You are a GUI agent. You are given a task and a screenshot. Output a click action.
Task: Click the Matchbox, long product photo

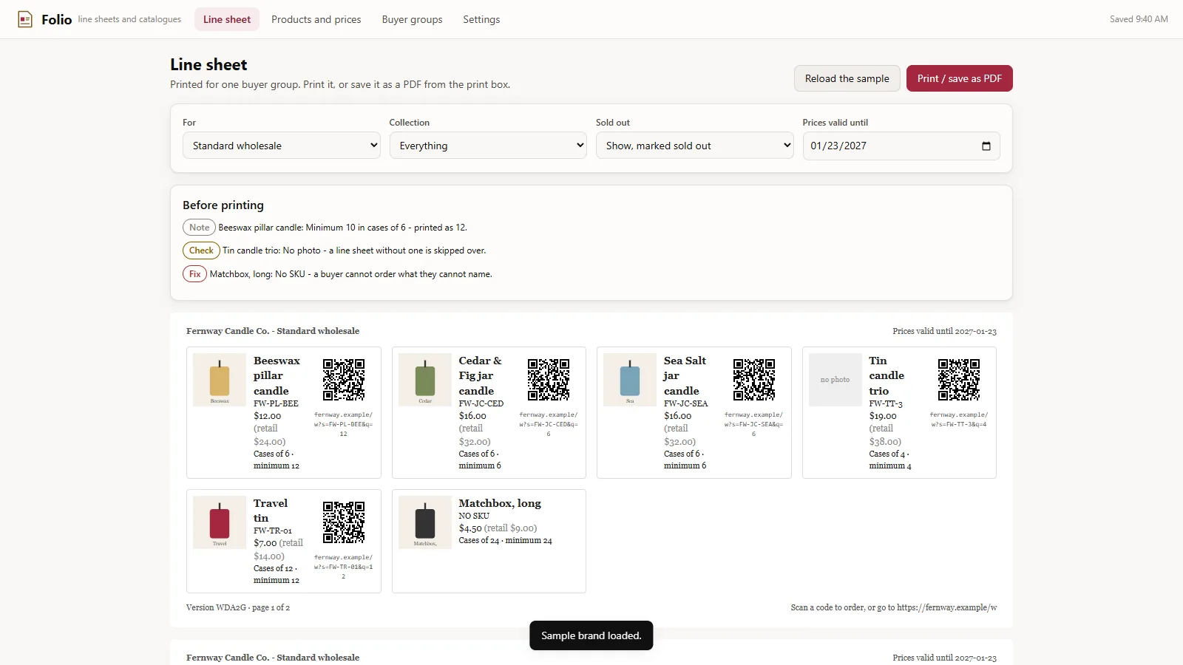click(425, 522)
